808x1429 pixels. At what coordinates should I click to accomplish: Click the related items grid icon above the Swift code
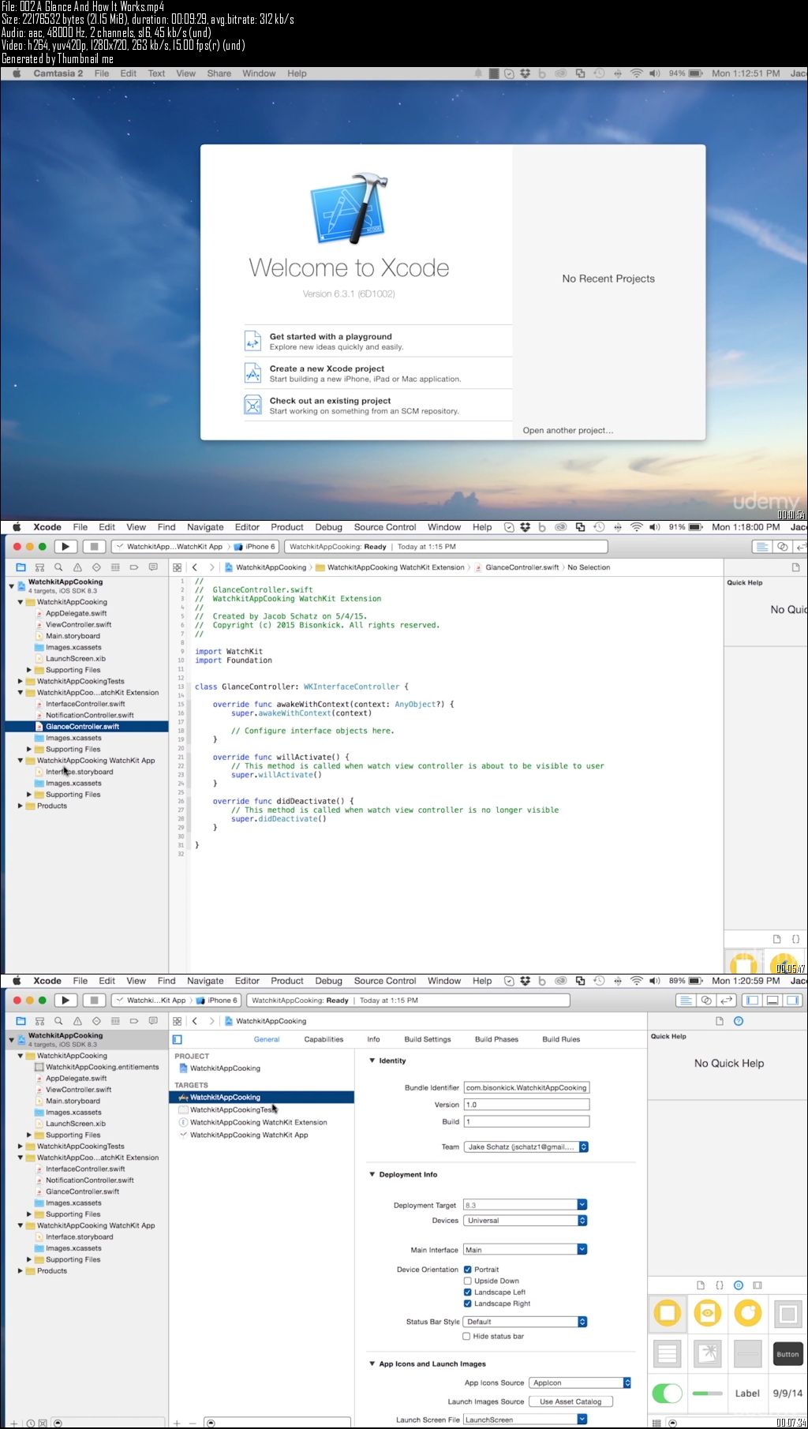point(178,567)
